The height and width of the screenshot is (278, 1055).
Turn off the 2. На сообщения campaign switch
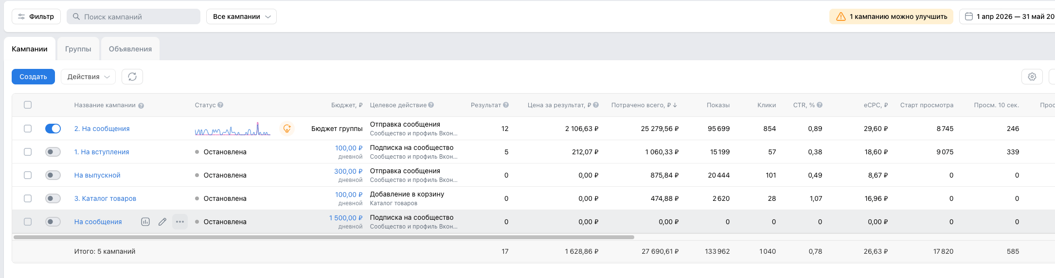pyautogui.click(x=53, y=129)
